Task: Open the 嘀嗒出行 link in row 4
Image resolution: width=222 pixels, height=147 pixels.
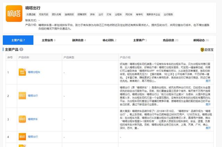Action: pyautogui.click(x=33, y=137)
